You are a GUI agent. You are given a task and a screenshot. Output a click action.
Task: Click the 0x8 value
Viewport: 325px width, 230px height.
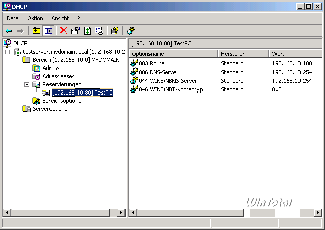click(x=277, y=89)
